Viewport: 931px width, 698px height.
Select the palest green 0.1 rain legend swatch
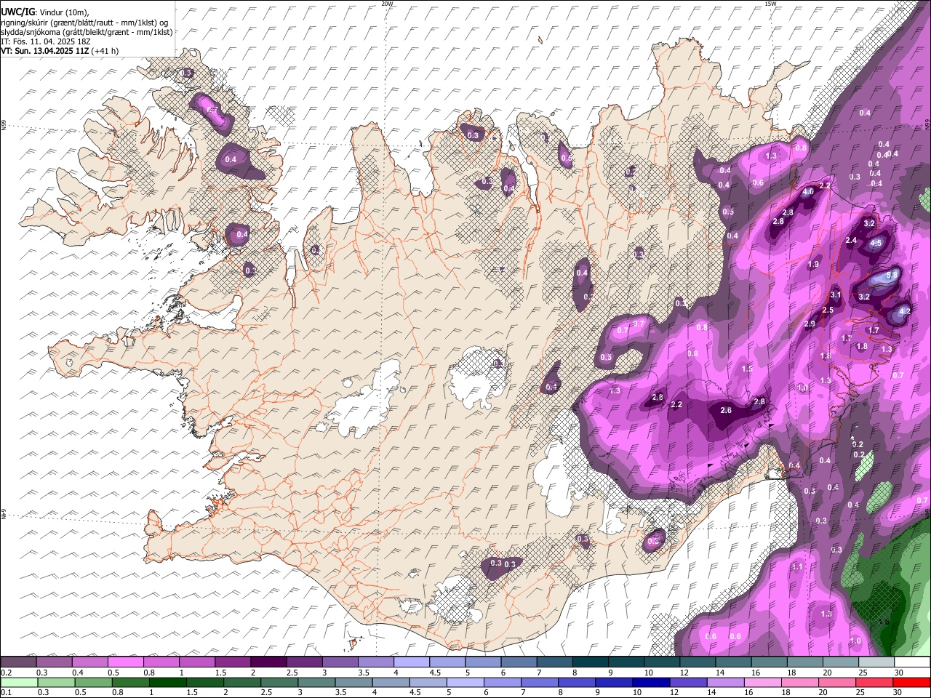point(18,683)
